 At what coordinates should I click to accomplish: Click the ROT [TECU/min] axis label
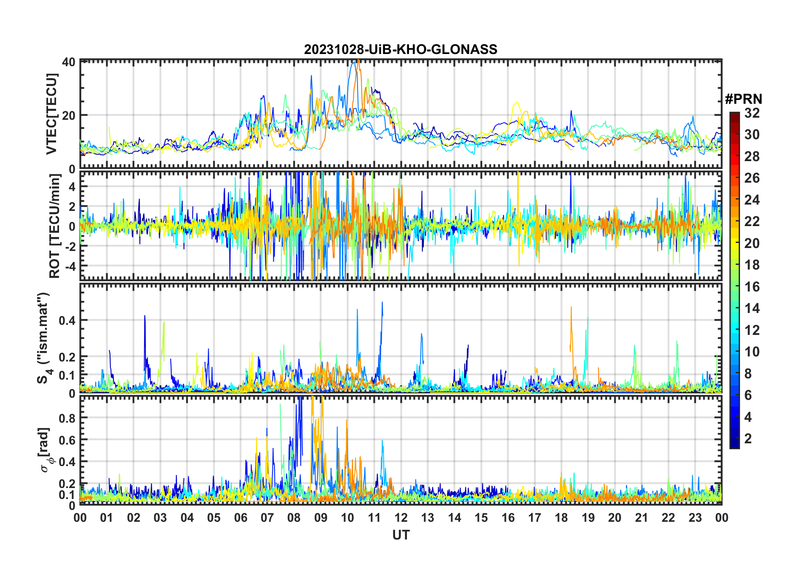point(54,226)
